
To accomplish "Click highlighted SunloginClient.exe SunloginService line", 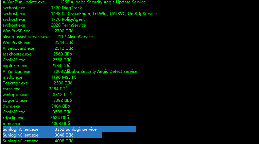I will pos(69,129).
